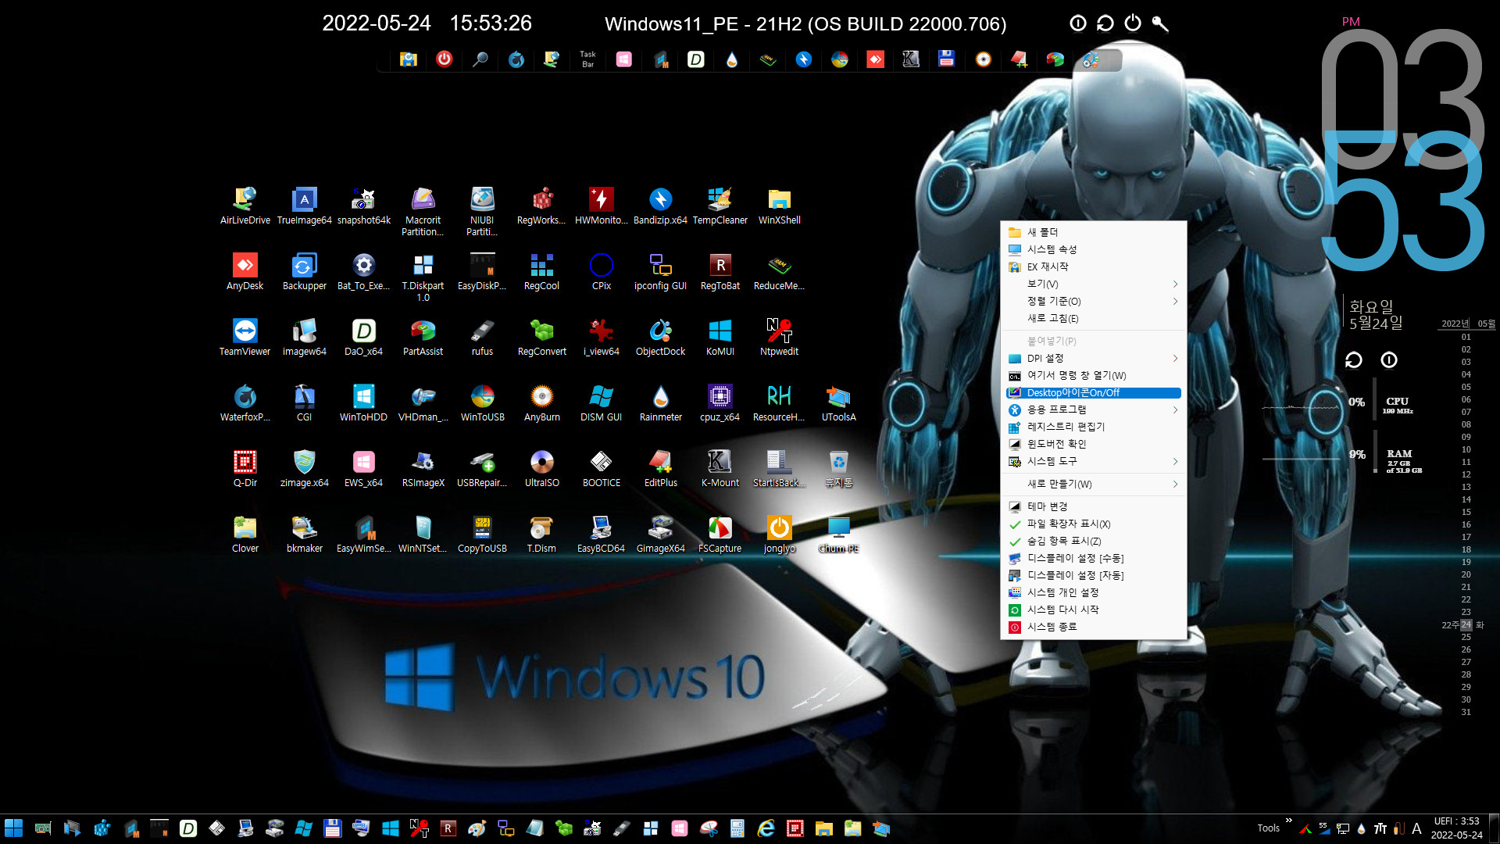The height and width of the screenshot is (844, 1500).
Task: Click the magnifier icon in top dock
Action: 480,59
